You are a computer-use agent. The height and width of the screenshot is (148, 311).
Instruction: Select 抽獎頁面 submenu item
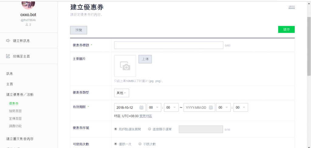coord(15,111)
